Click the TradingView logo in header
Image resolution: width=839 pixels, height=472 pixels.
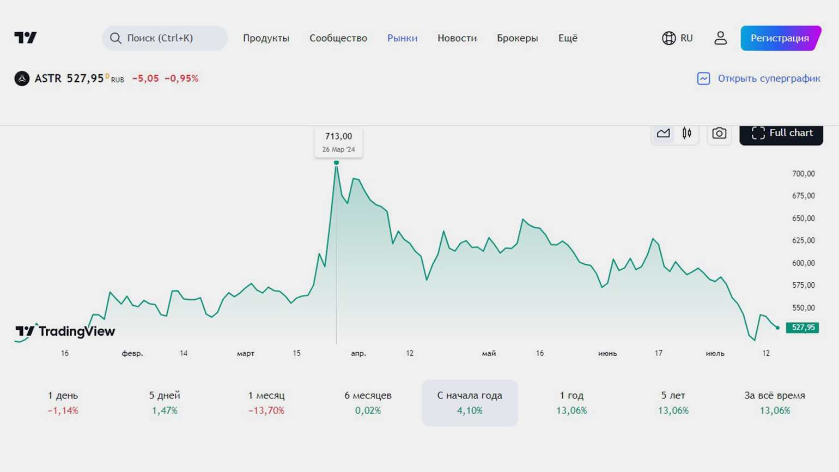tap(26, 38)
